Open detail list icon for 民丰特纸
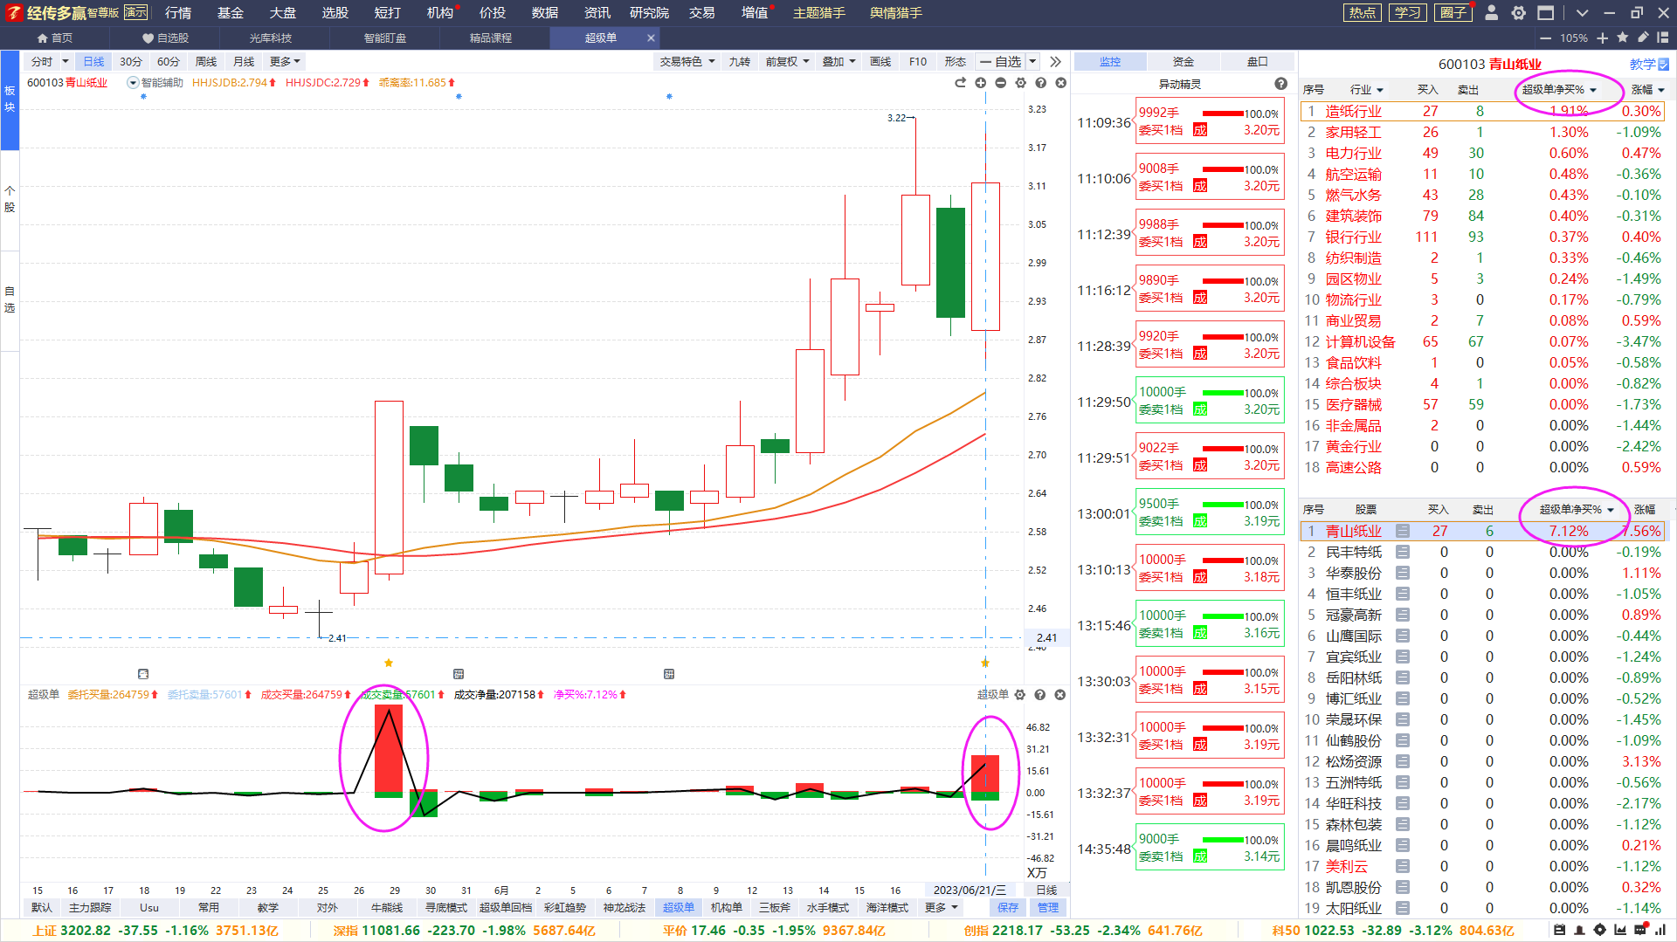Screen dimensions: 1677x942 (x=1403, y=552)
